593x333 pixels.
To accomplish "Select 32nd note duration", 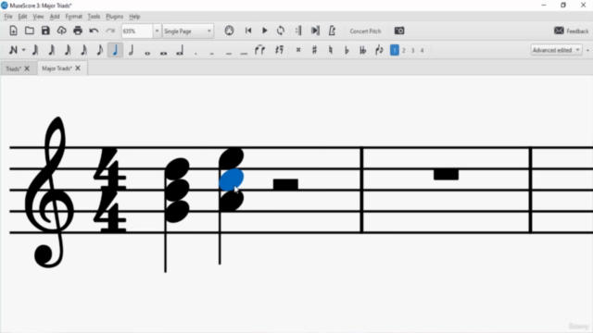I will coord(52,50).
